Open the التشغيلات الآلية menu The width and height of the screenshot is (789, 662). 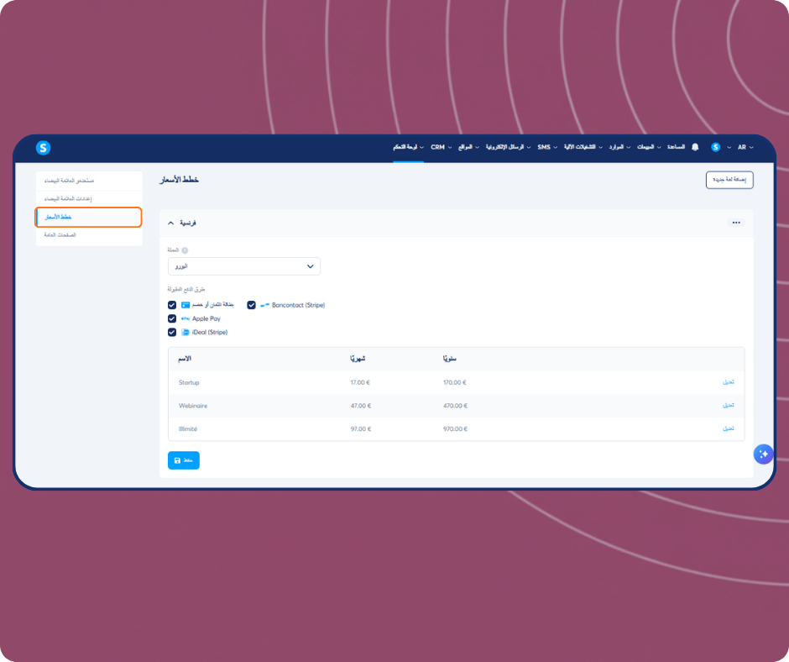[x=583, y=147]
